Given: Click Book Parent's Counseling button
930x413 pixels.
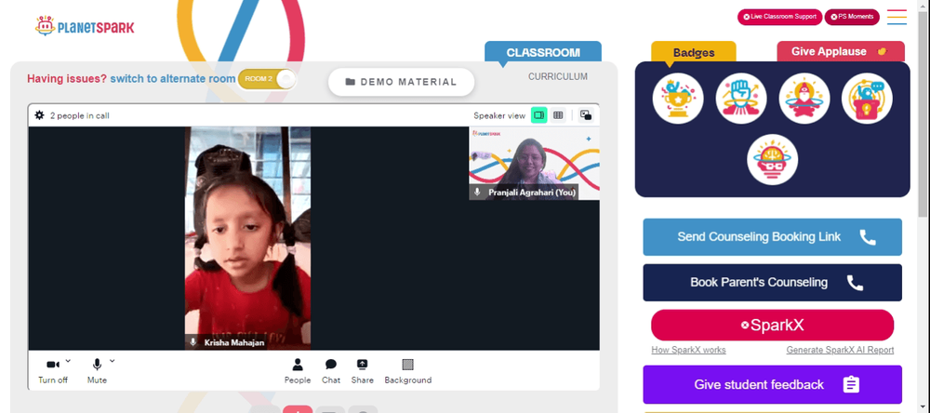Looking at the screenshot, I should 772,283.
